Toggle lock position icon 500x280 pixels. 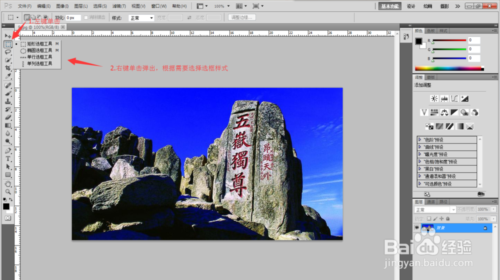point(441,219)
